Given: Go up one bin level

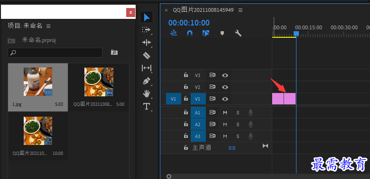Looking at the screenshot, I should click(11, 41).
